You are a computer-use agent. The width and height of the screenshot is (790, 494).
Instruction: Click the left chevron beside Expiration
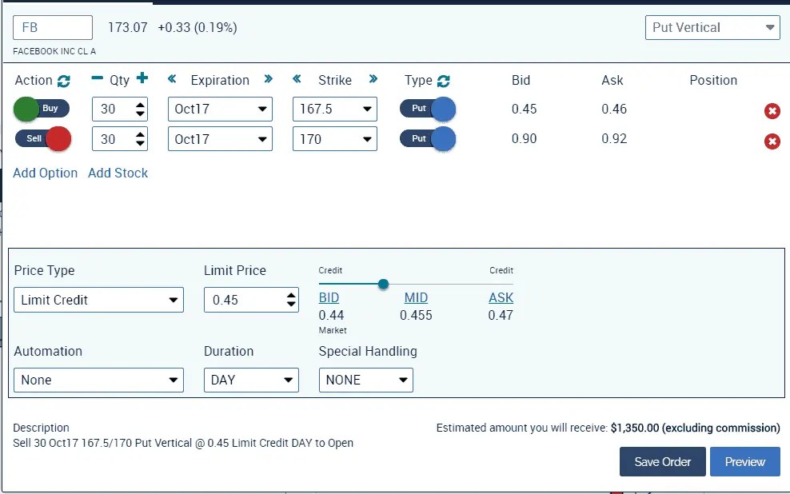click(x=171, y=80)
